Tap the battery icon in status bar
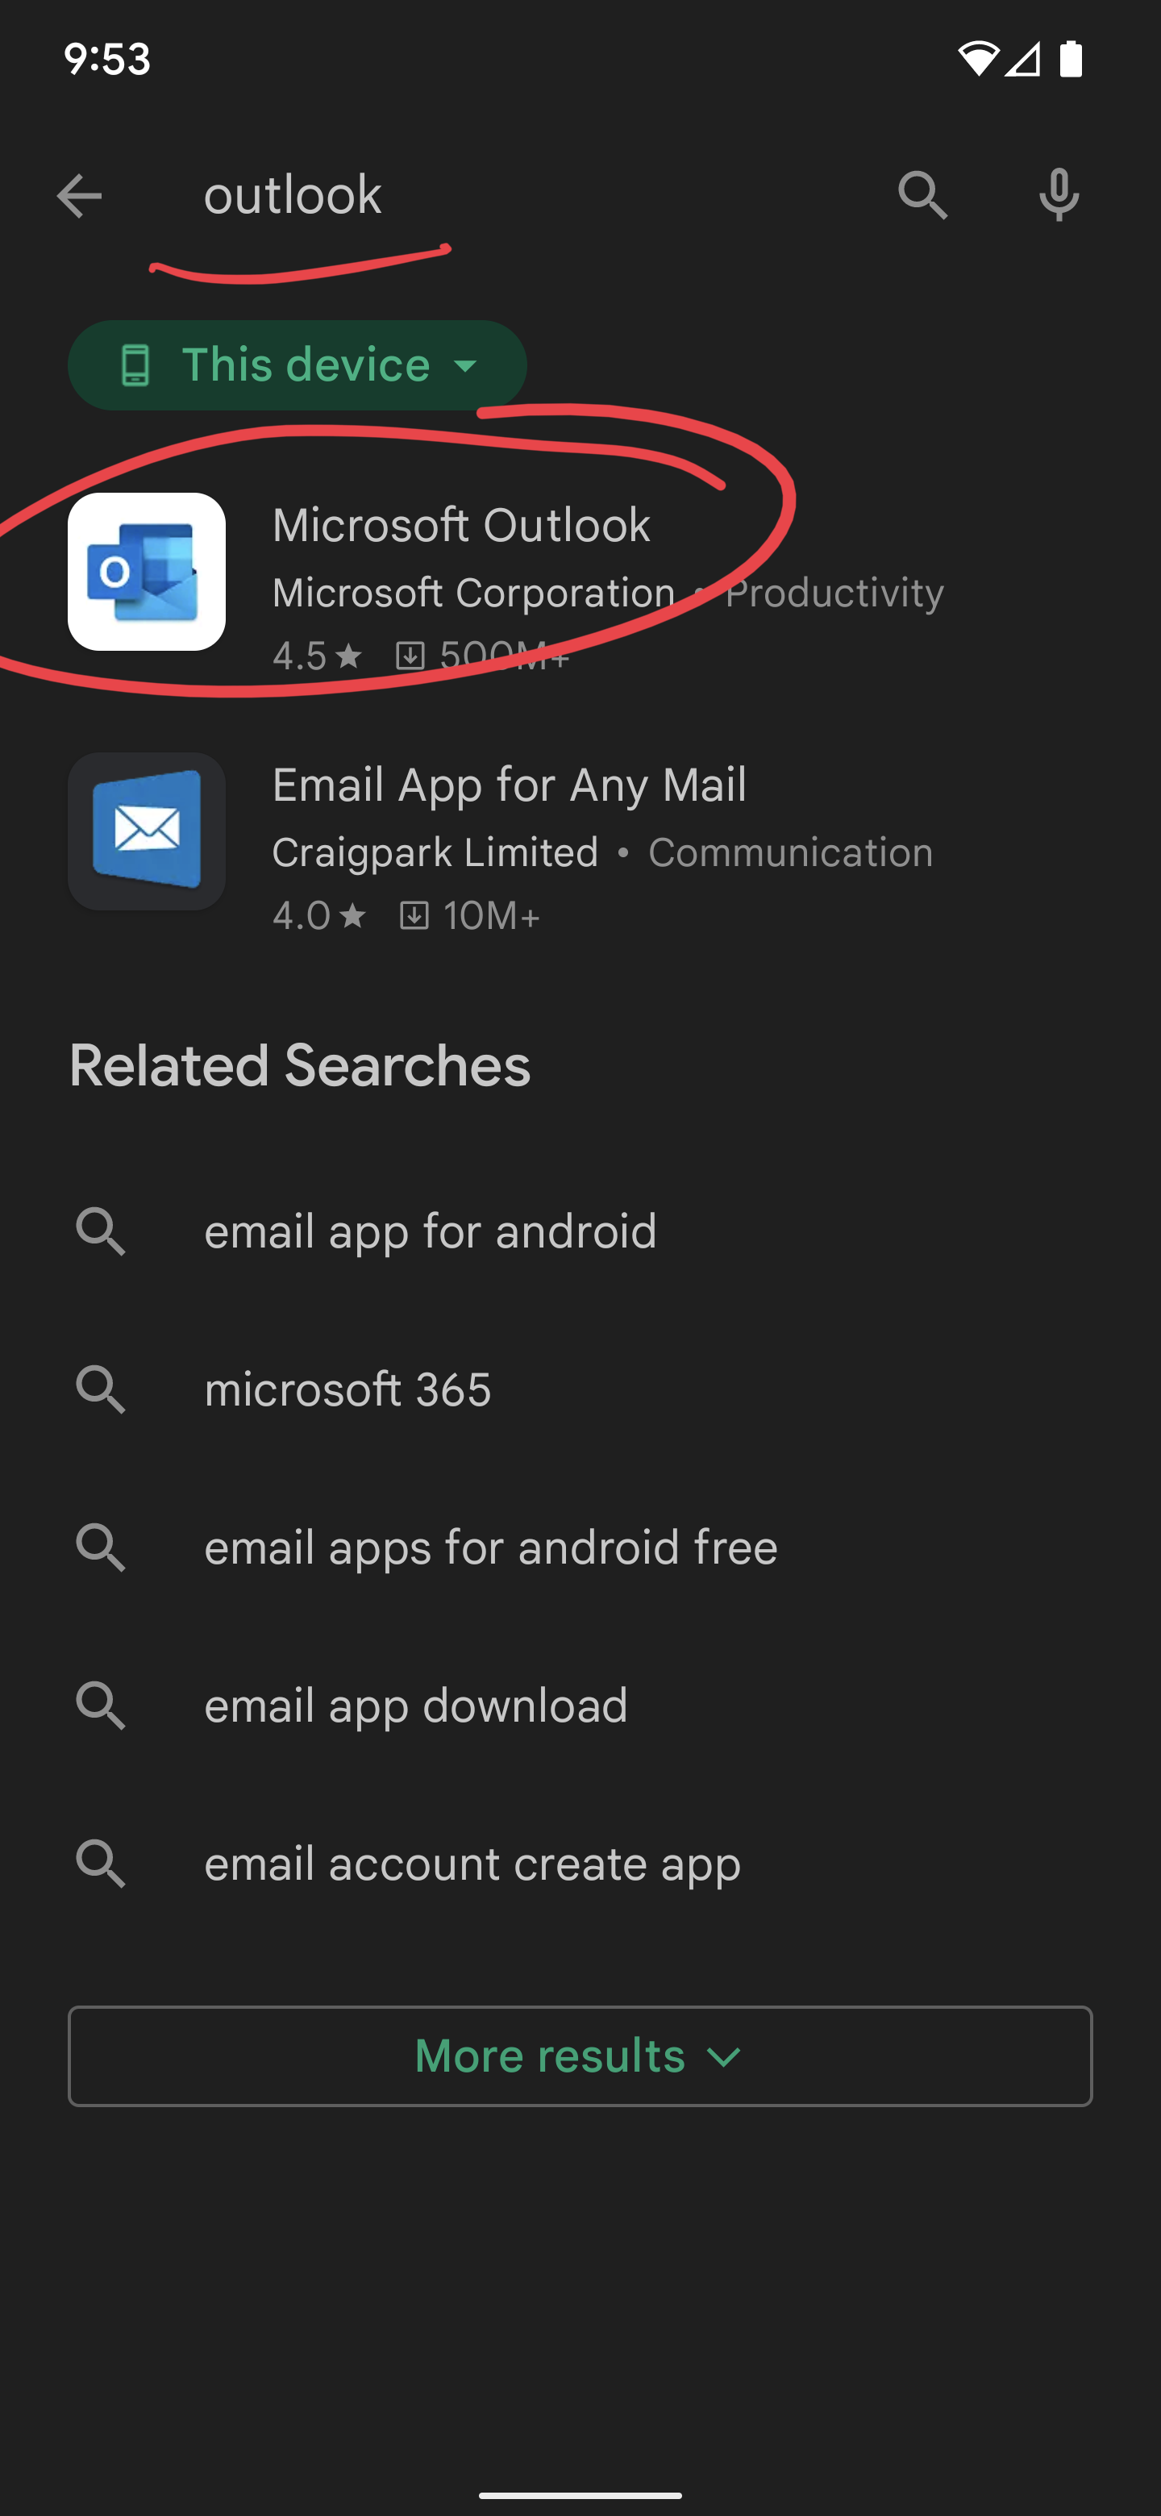 (1072, 59)
